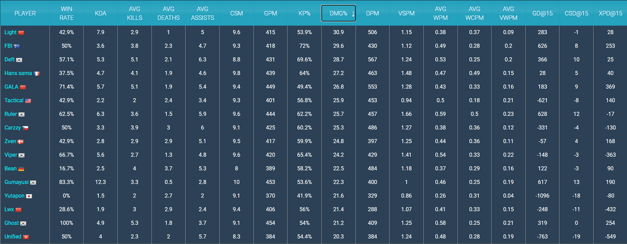Click the France flag beside Hans sama
Screen dimensions: 627x244
[37, 73]
